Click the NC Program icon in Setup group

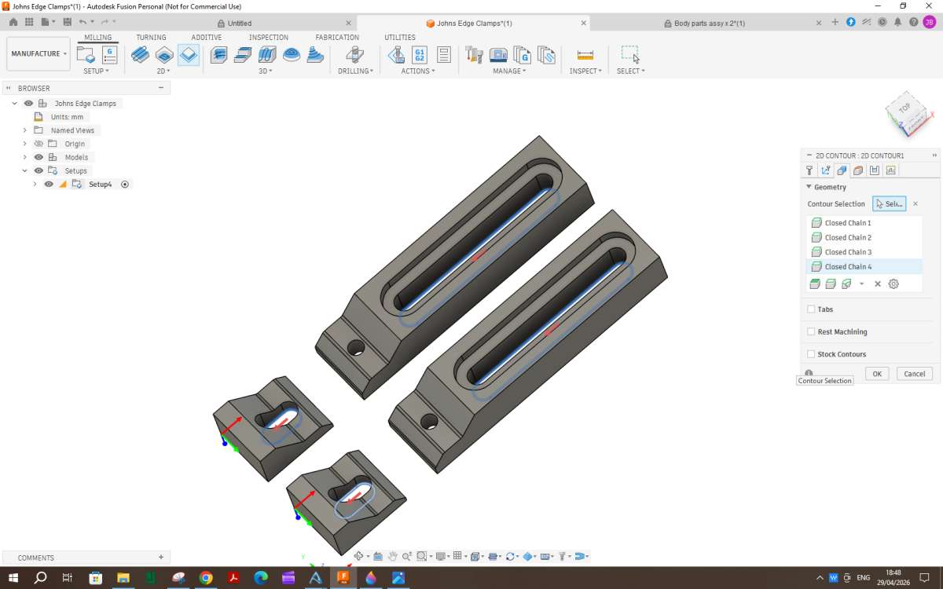(109, 55)
